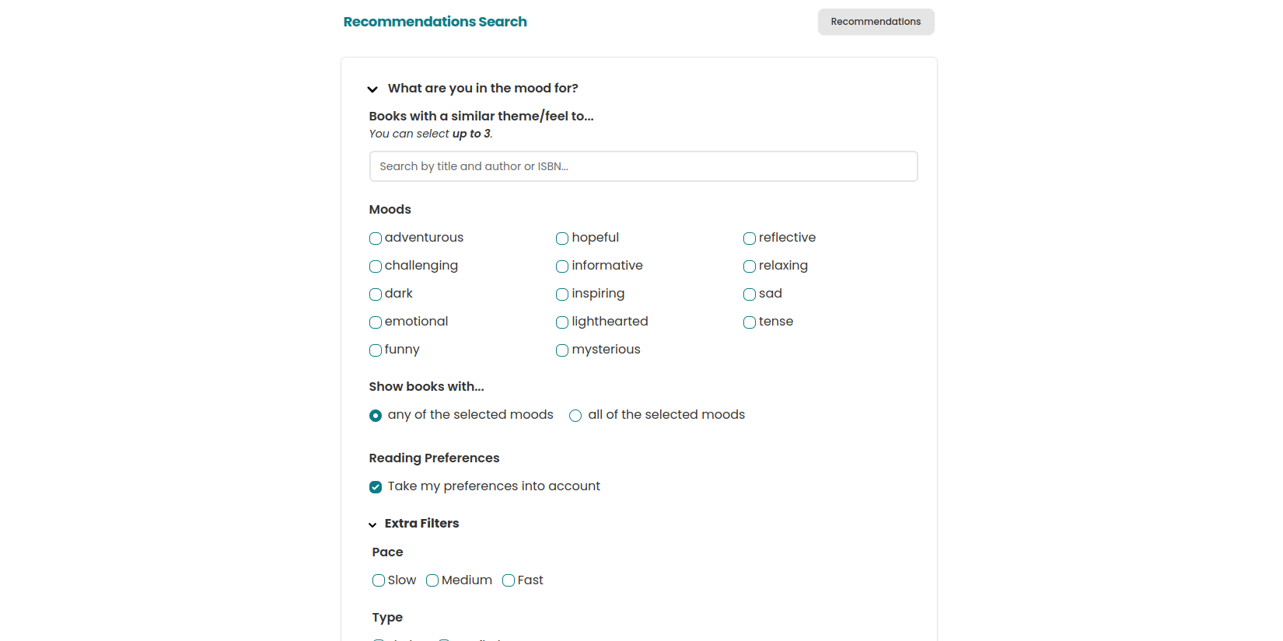The image size is (1283, 641).
Task: Check the informative mood box
Action: (562, 267)
